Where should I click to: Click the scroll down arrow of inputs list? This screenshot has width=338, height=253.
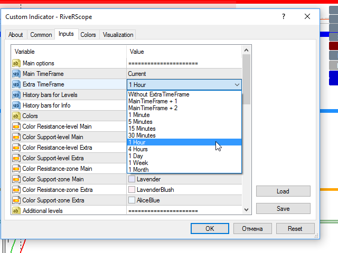click(x=246, y=210)
